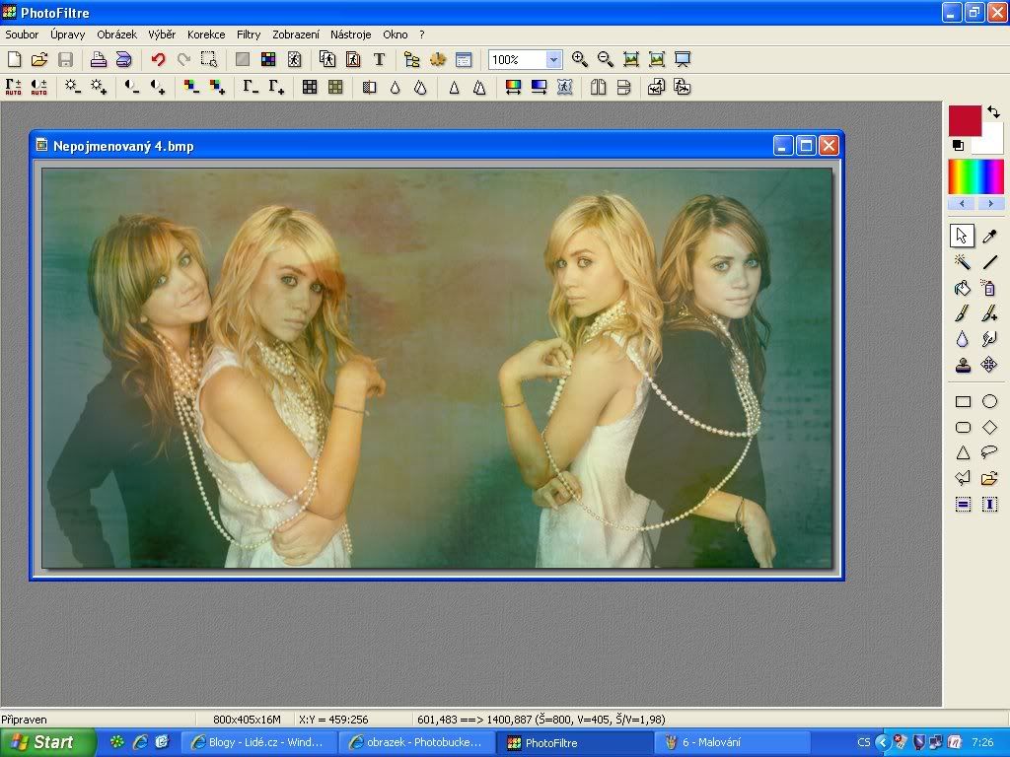This screenshot has width=1010, height=757.
Task: Click the Show selection dotted-rectangle icon
Action: (x=209, y=60)
